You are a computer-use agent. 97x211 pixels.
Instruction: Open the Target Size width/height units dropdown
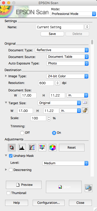pos(70,111)
